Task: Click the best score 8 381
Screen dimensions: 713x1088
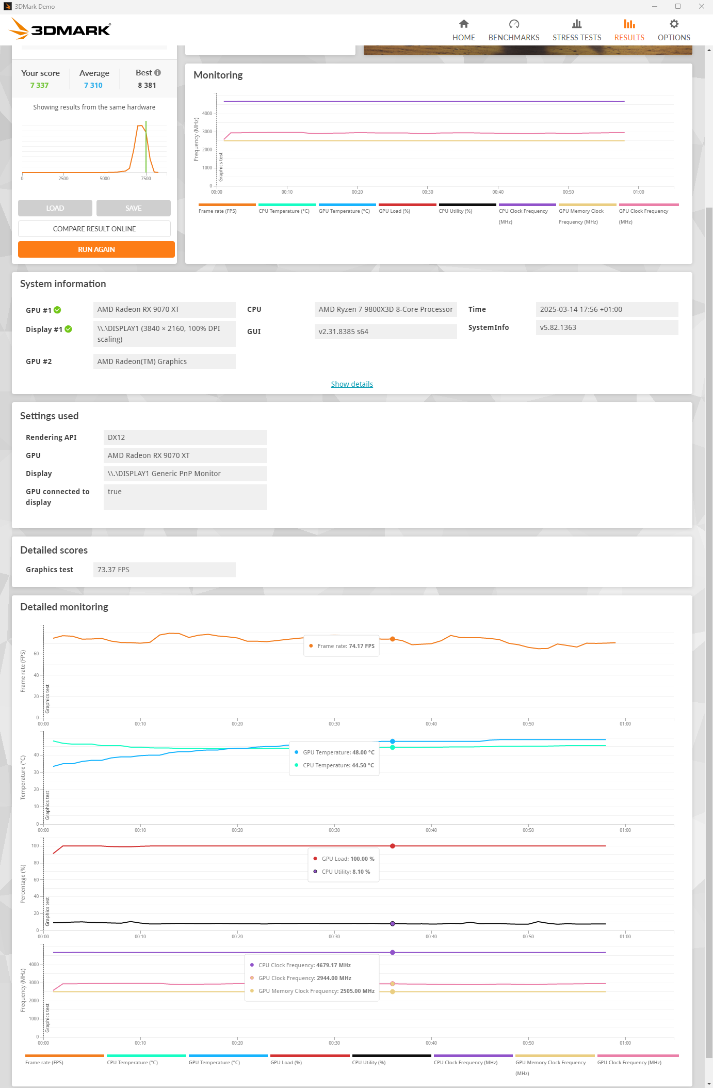Action: [x=147, y=85]
